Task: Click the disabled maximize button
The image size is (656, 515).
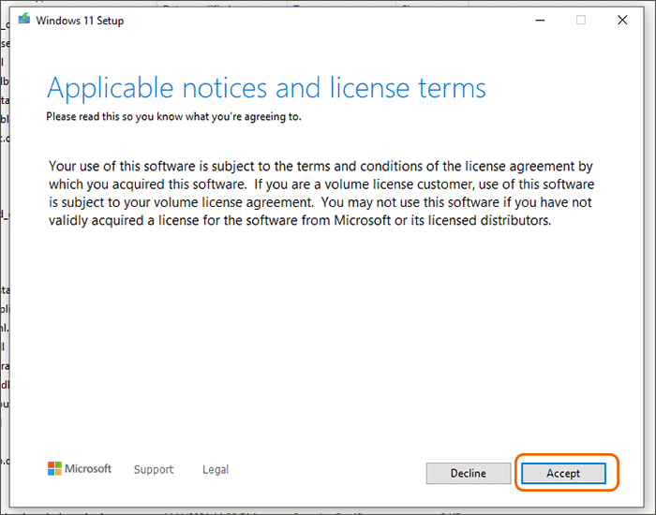Action: click(581, 20)
